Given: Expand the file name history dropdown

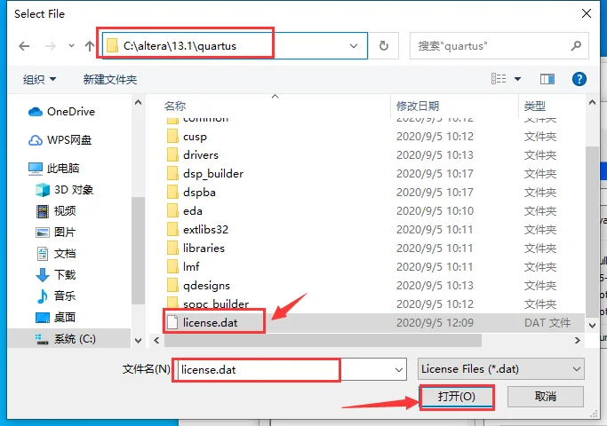Looking at the screenshot, I should tap(399, 369).
